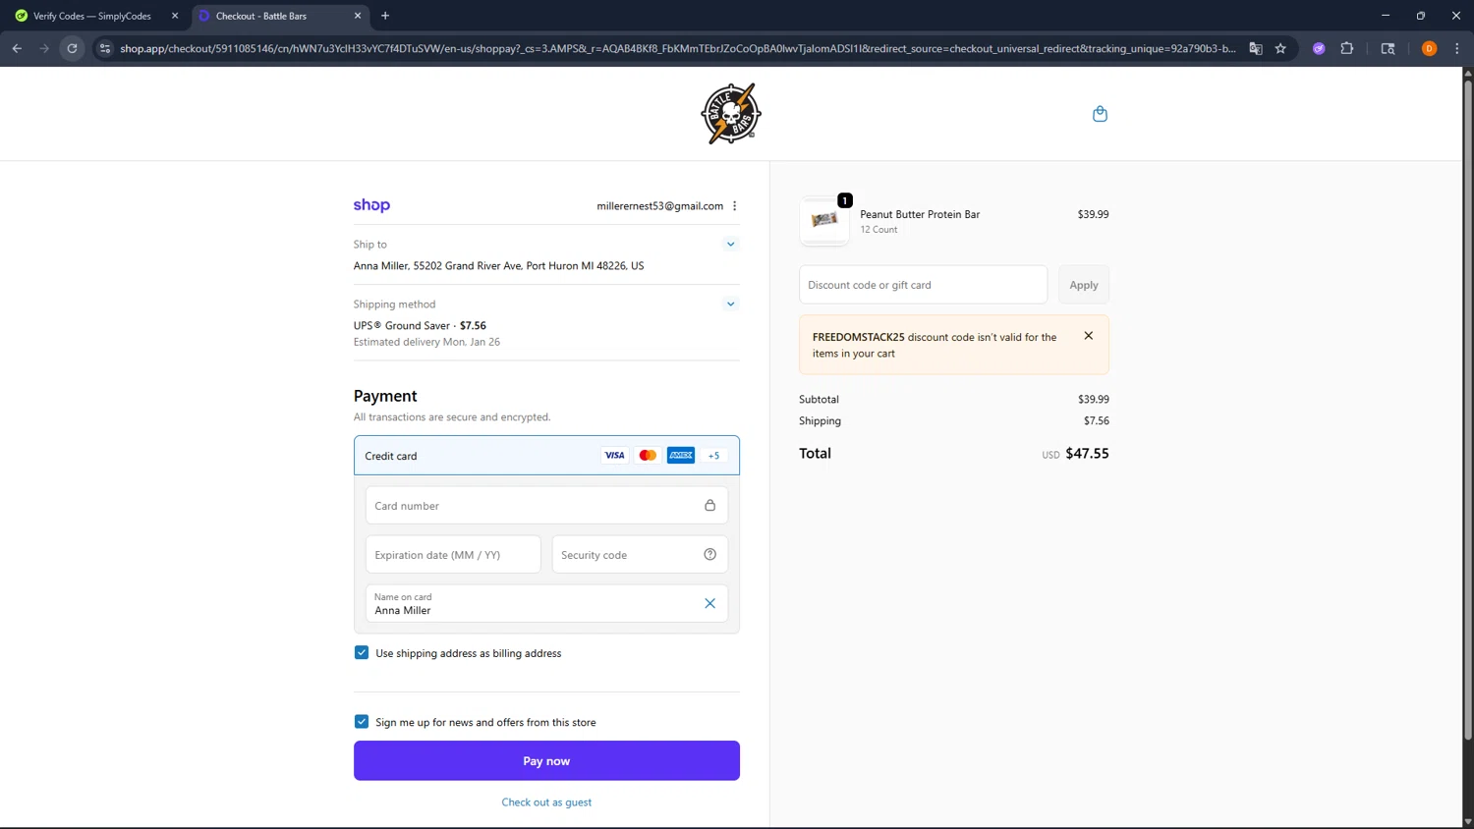Close the Checkout Battle Bars tab

pyautogui.click(x=358, y=16)
